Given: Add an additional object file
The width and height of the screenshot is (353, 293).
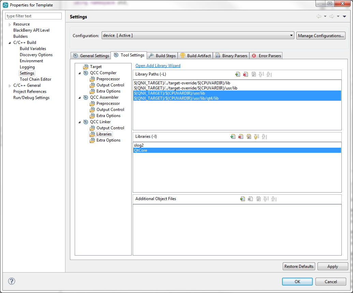Looking at the screenshot, I should 242,199.
